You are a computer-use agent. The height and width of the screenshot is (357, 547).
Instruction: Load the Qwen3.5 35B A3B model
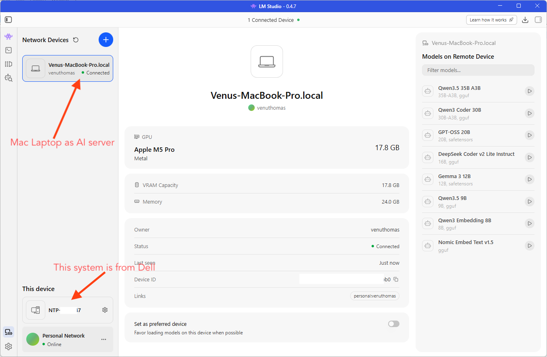pos(529,91)
